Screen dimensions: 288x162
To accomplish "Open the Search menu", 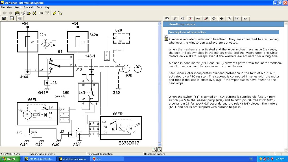I will (x=18, y=7).
